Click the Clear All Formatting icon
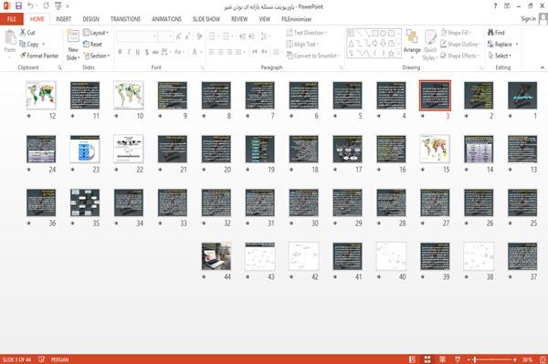Viewport: 548px width, 364px height. (199, 36)
